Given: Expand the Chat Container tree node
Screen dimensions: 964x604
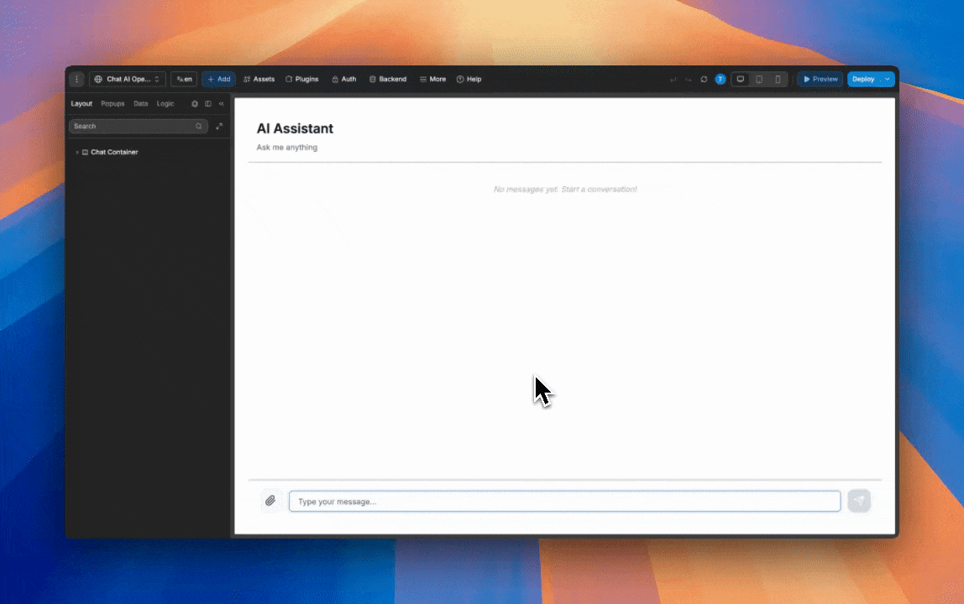Looking at the screenshot, I should tap(77, 153).
